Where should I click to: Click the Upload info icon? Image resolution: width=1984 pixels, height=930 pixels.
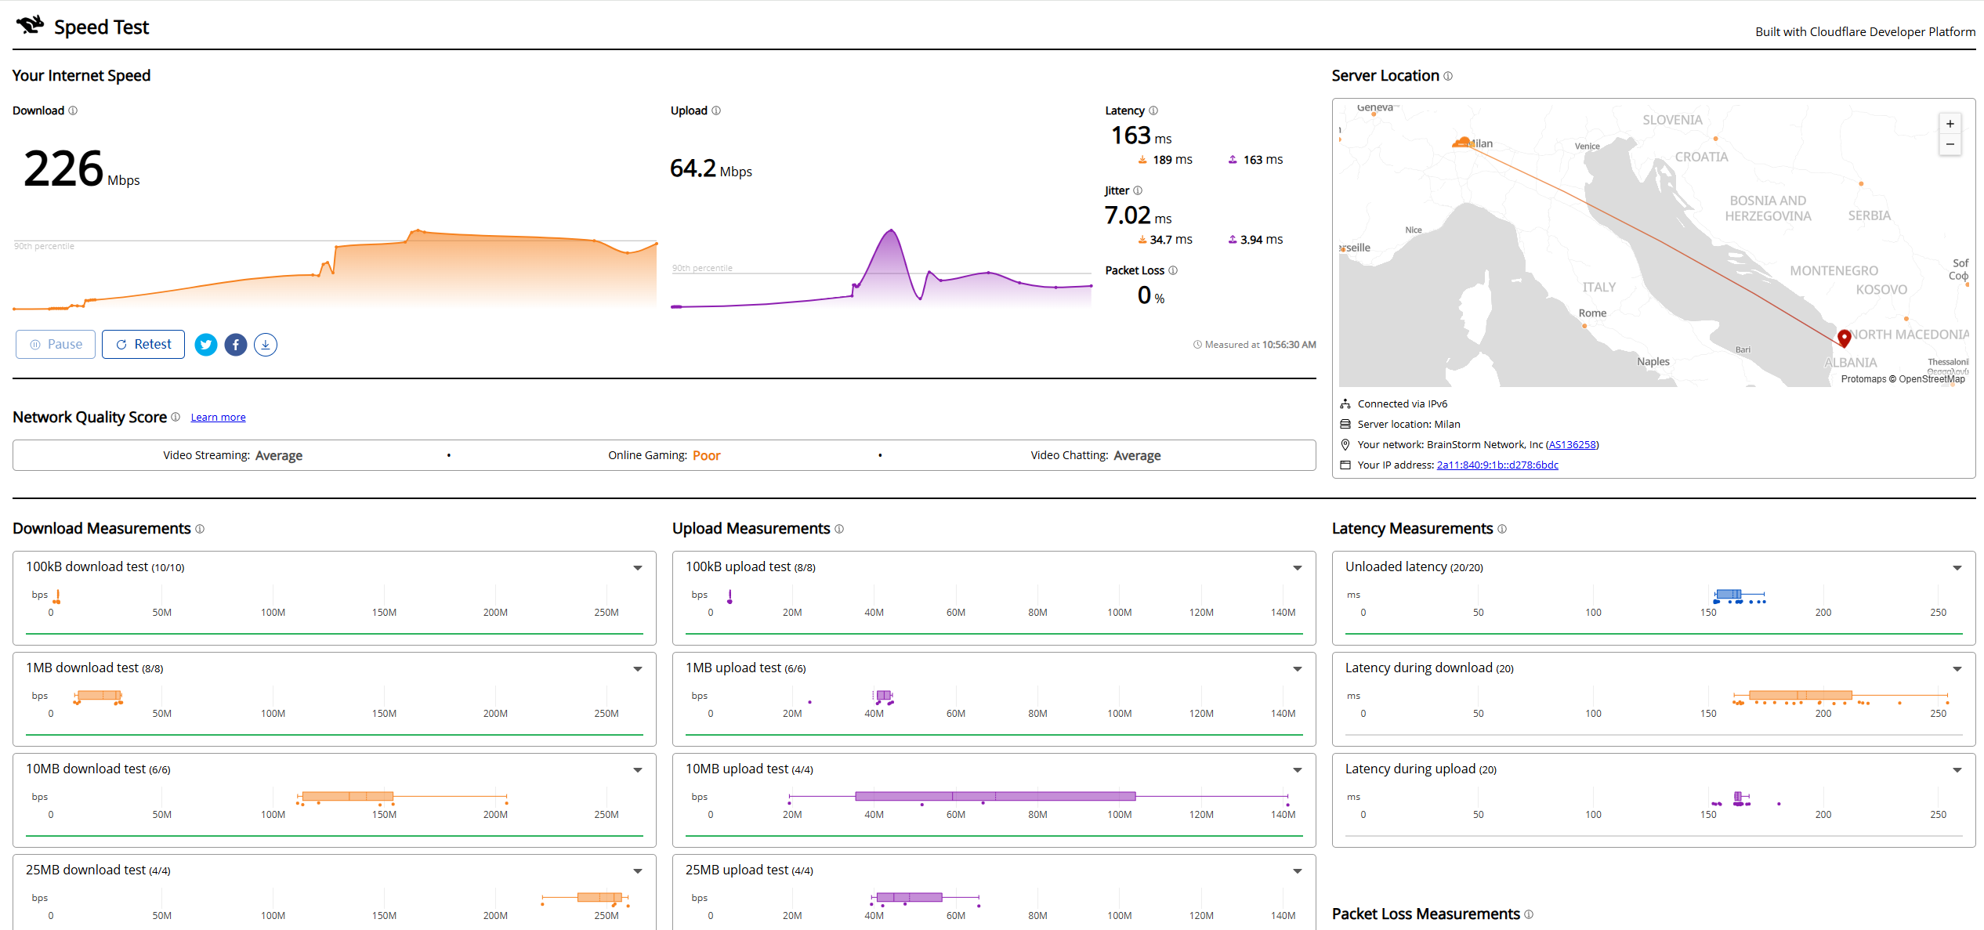coord(716,110)
